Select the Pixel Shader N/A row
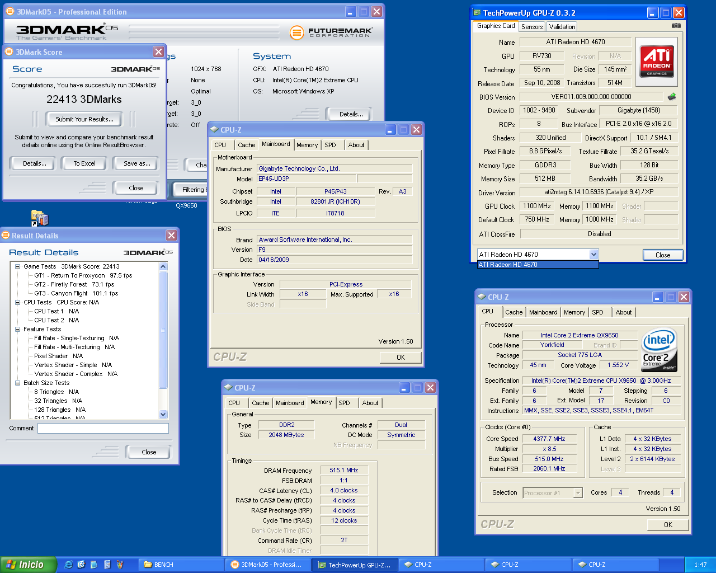 coord(58,356)
